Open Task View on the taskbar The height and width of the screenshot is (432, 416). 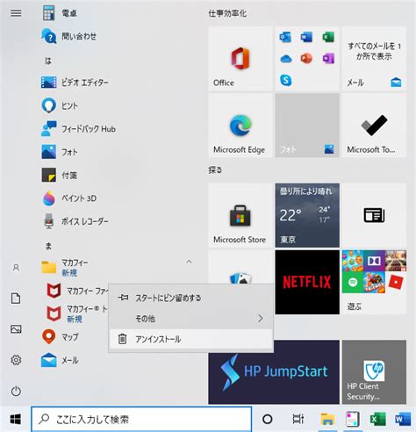tap(298, 419)
